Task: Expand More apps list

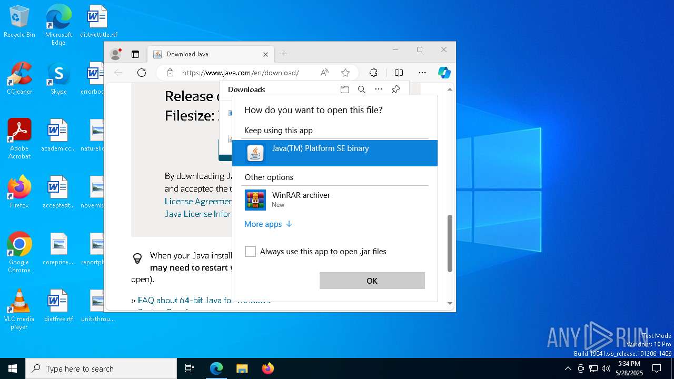Action: [x=268, y=224]
